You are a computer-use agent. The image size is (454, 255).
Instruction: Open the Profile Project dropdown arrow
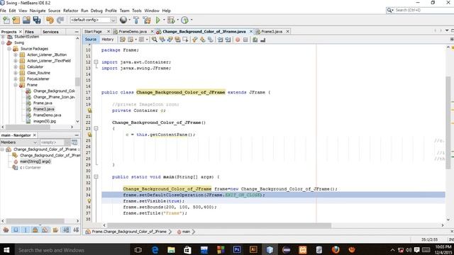pyautogui.click(x=192, y=20)
